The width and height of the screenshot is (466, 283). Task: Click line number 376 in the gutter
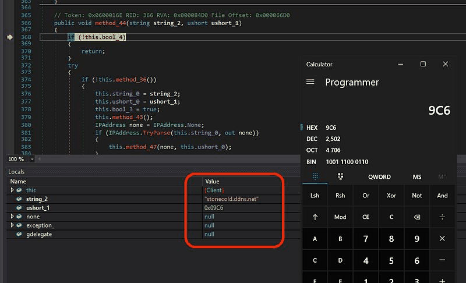point(26,94)
